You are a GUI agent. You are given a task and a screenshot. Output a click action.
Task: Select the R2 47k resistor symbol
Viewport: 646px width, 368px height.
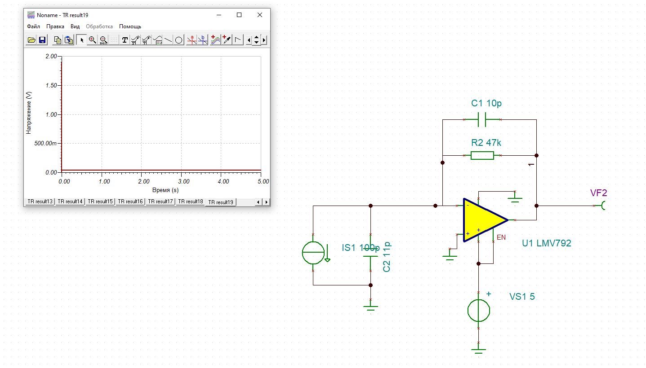482,155
